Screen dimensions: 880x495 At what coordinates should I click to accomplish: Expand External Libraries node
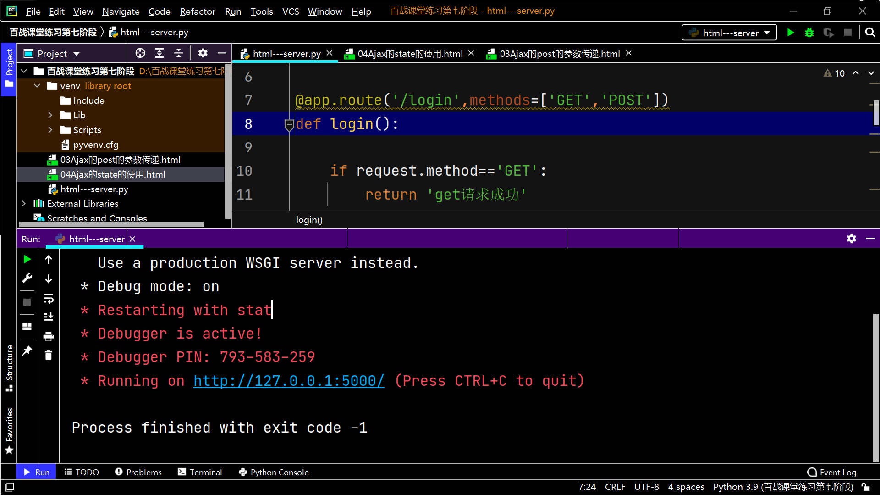pos(24,204)
